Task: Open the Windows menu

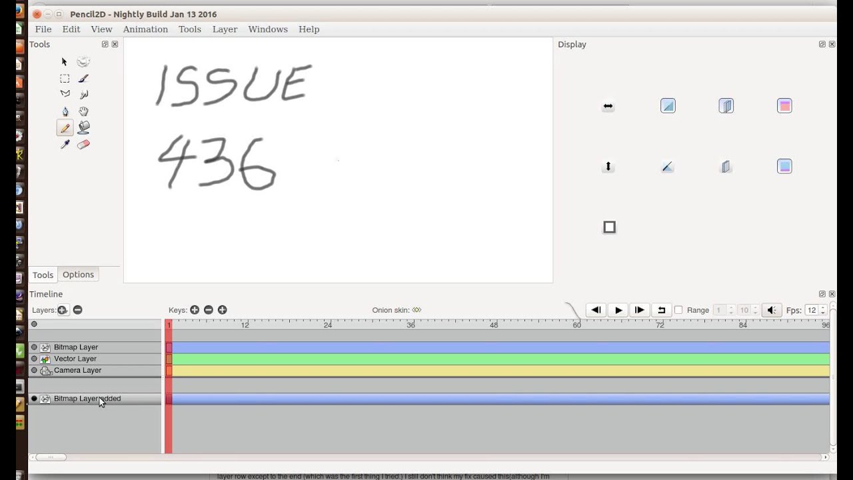Action: [268, 29]
